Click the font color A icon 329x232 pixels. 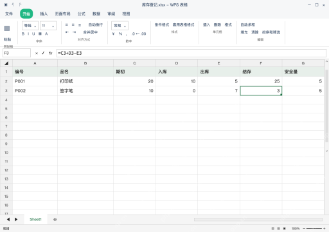pyautogui.click(x=46, y=34)
